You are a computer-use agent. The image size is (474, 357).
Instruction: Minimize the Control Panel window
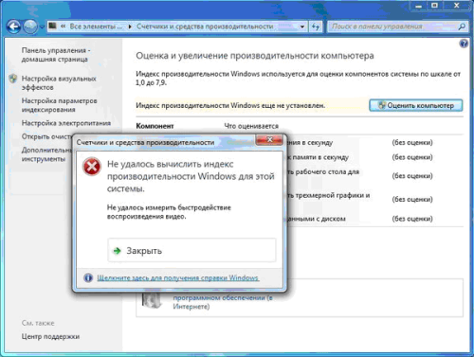[x=419, y=6]
